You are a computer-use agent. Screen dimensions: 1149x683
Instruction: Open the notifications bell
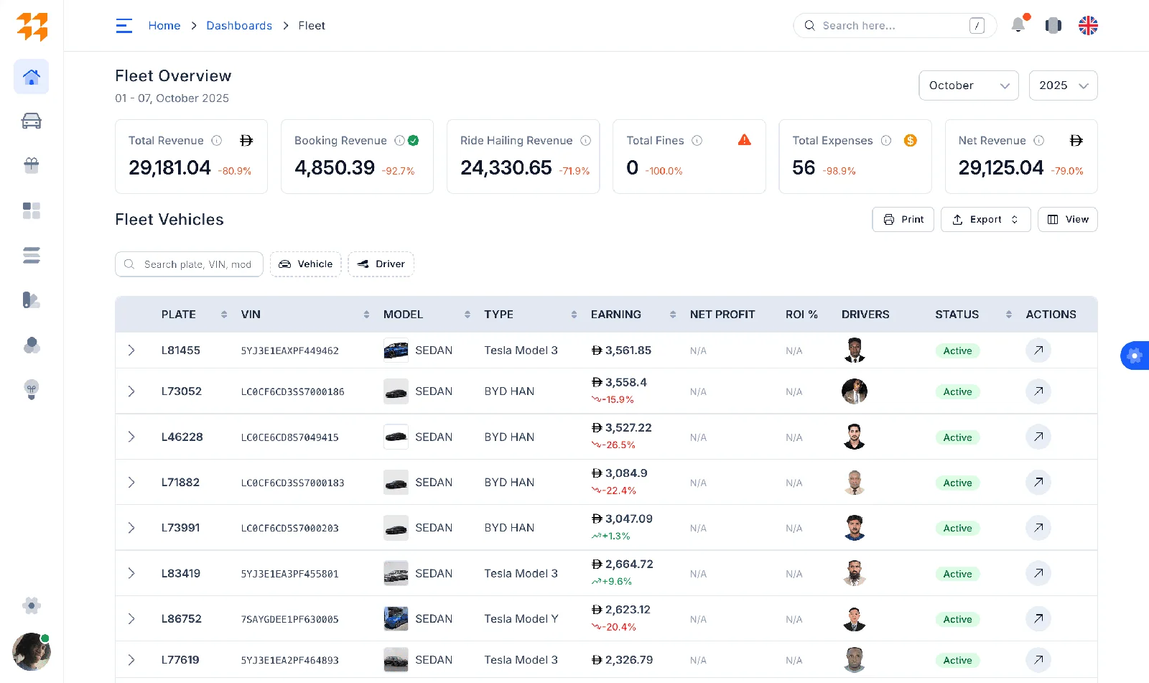click(1018, 25)
